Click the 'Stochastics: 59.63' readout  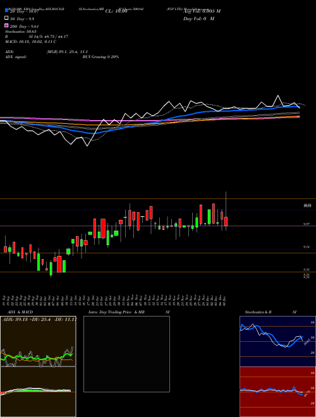coord(20,32)
